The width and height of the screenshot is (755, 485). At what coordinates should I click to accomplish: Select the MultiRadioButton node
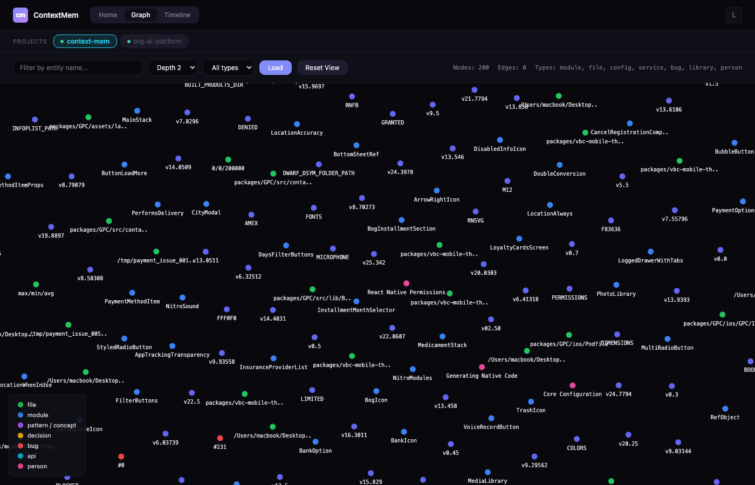click(667, 339)
